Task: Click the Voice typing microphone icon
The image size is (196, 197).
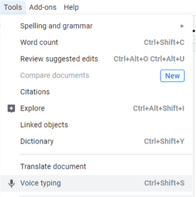Action: pyautogui.click(x=11, y=183)
